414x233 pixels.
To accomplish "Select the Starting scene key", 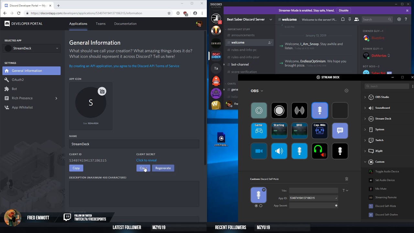I will 279,131.
